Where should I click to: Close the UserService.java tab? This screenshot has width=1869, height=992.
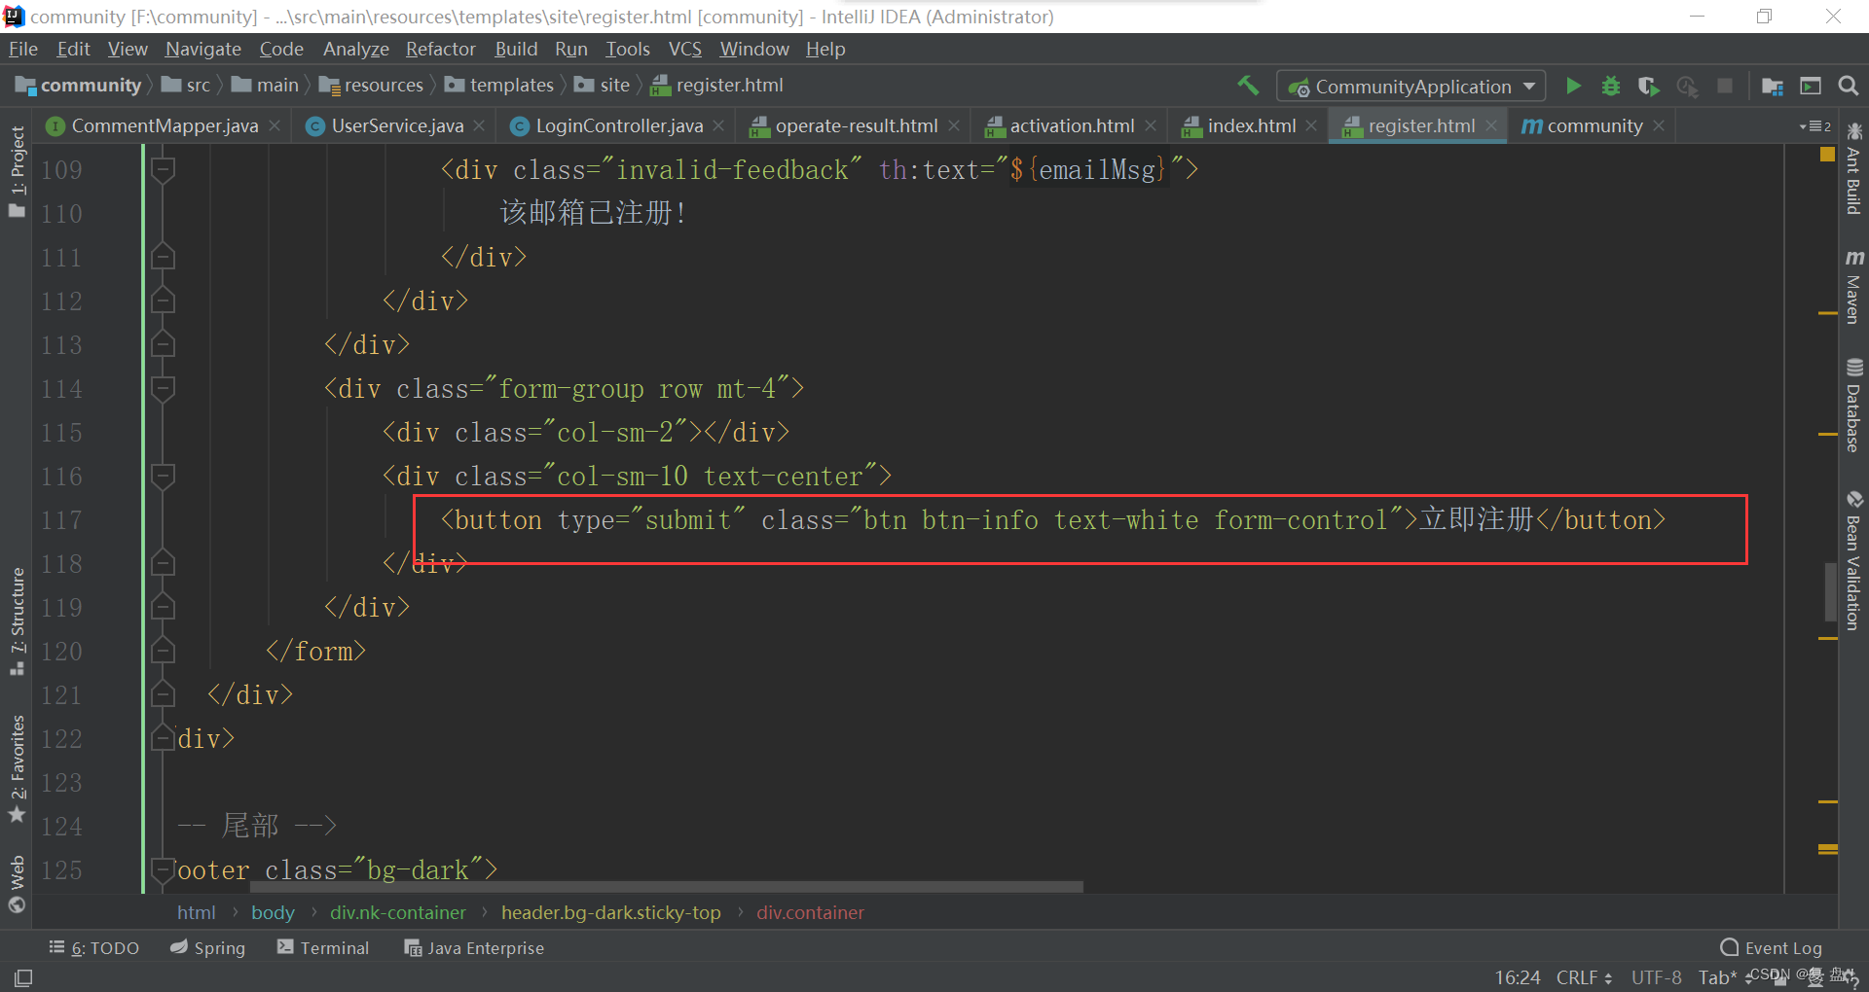[x=479, y=126]
